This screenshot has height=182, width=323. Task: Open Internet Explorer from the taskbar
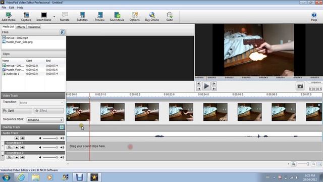[21, 177]
